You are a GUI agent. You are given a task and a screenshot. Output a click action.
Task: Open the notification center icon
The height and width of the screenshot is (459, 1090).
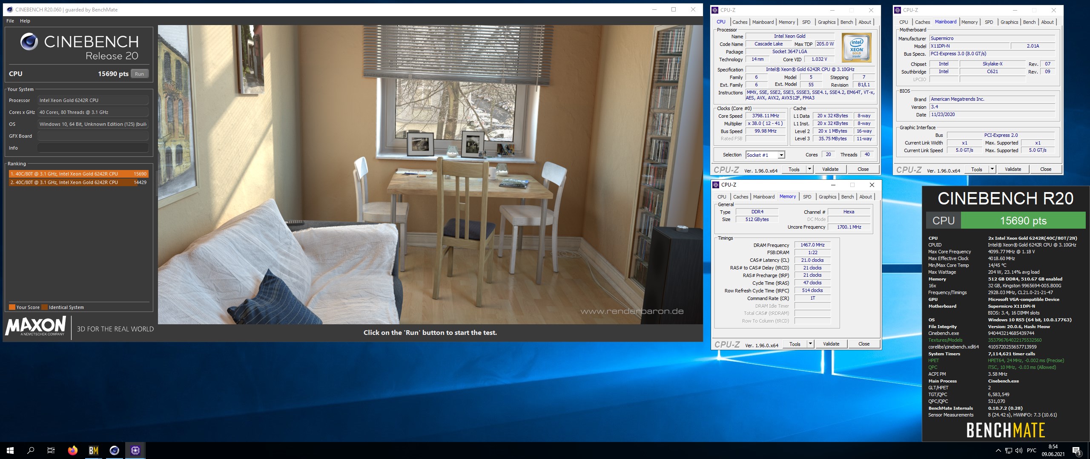1076,450
